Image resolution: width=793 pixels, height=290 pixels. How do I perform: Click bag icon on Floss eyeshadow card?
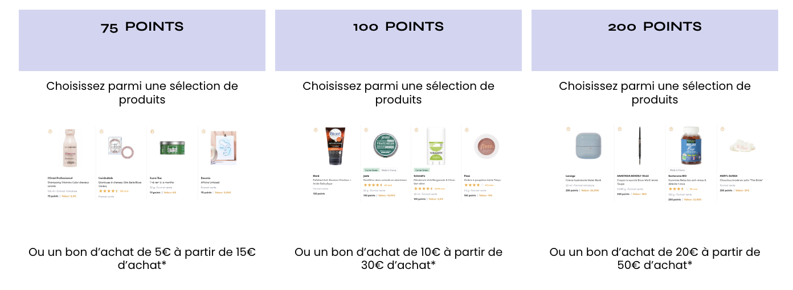click(x=466, y=130)
